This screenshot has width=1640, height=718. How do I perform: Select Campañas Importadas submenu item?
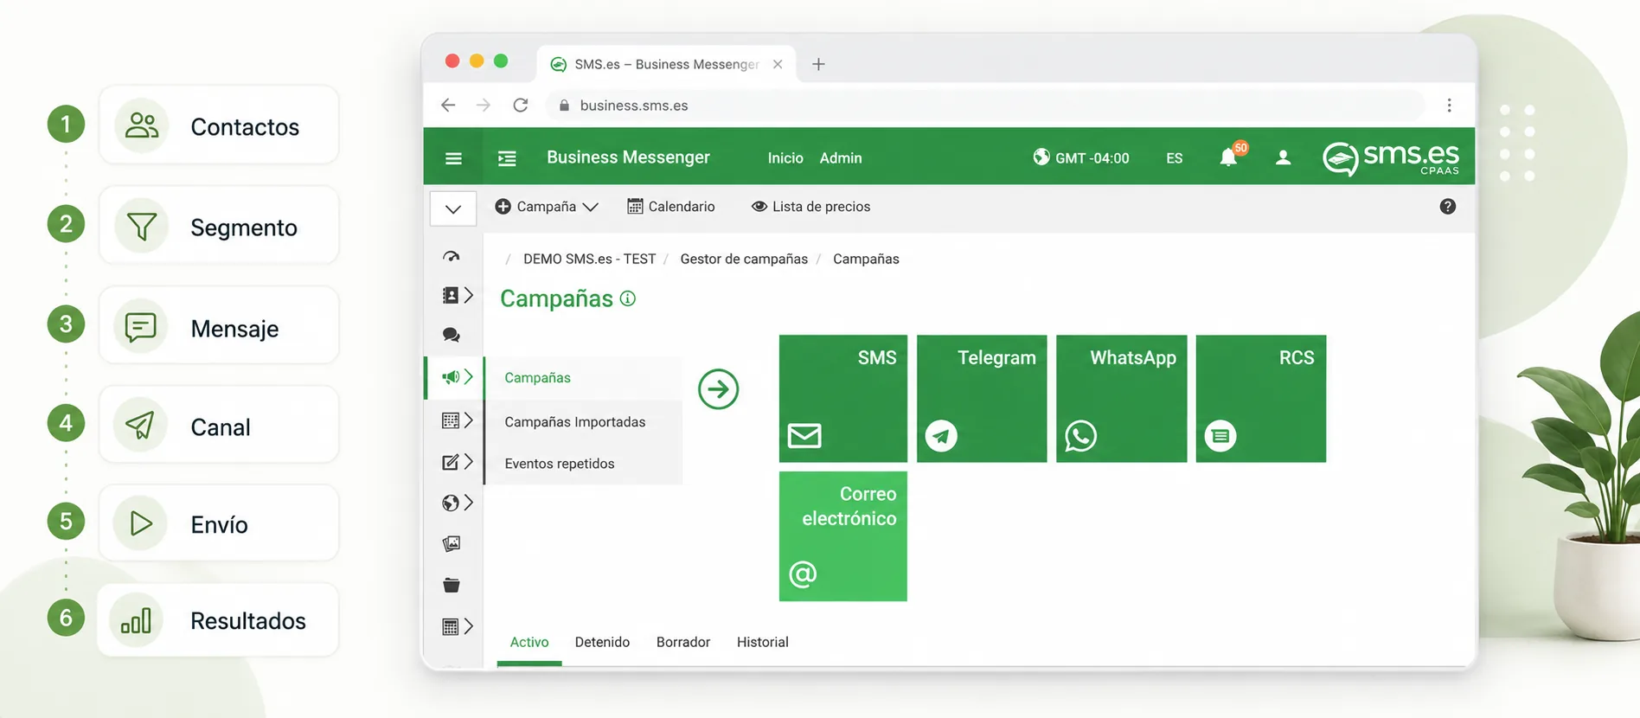tap(583, 422)
